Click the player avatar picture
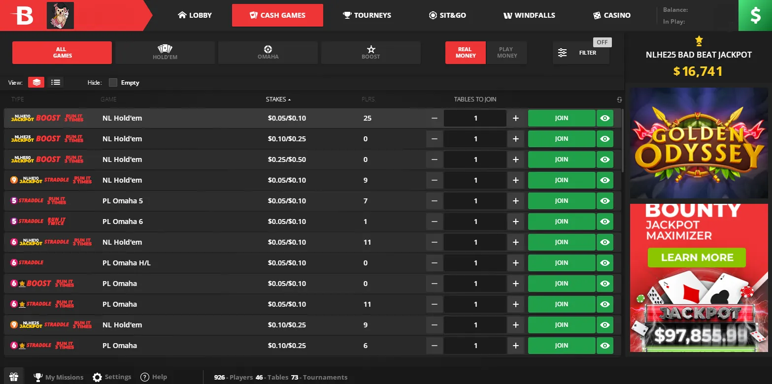This screenshot has height=384, width=772. click(60, 16)
